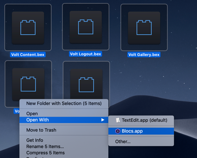Select the Volt Gallery.bex file icon
Screen dimensions: 197x158
(144, 27)
